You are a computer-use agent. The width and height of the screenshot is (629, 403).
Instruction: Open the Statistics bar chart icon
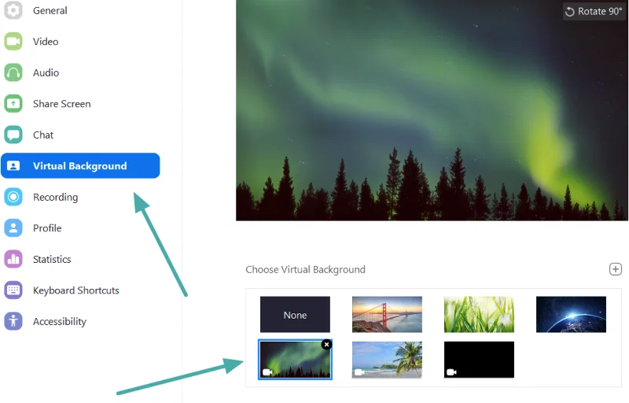13,259
